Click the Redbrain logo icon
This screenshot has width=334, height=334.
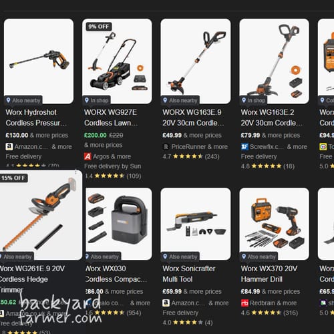click(x=244, y=303)
